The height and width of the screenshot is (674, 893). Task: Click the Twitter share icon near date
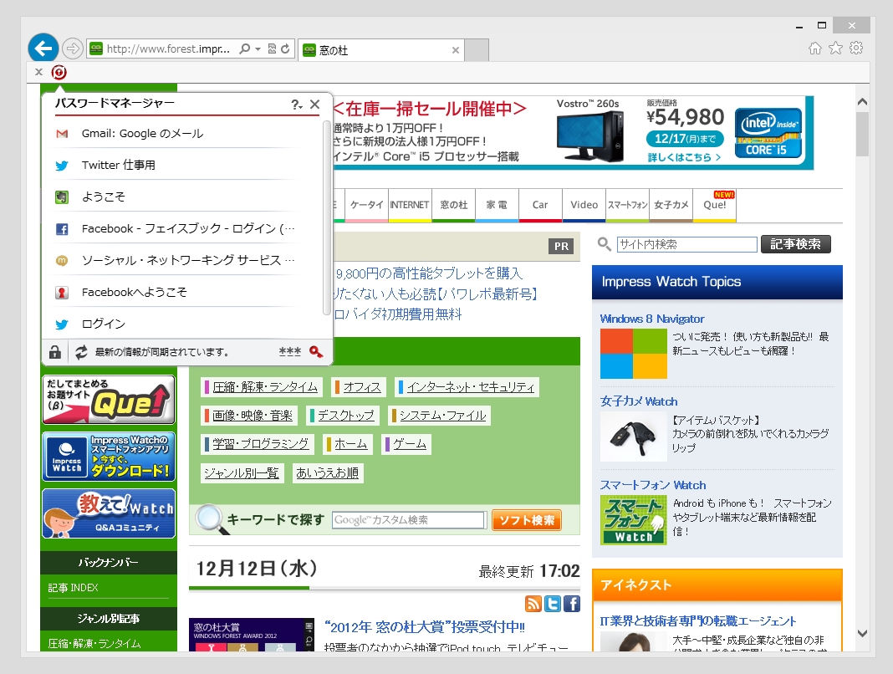tap(553, 604)
